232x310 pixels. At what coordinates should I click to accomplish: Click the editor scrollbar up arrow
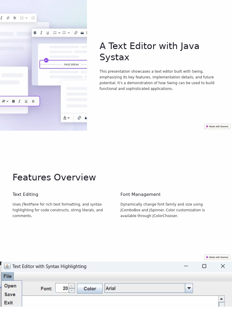pyautogui.click(x=221, y=299)
